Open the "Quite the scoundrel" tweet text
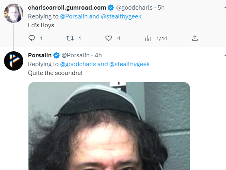 pyautogui.click(x=55, y=73)
